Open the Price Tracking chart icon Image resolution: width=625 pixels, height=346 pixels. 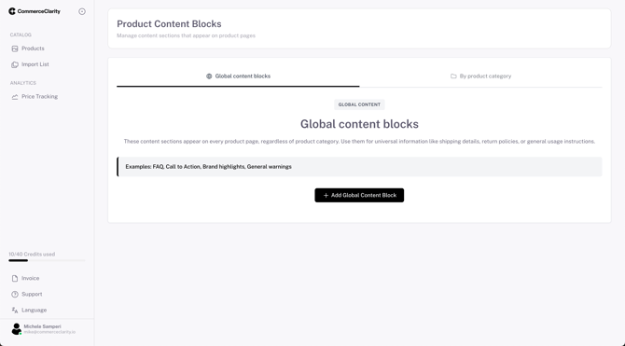(15, 97)
